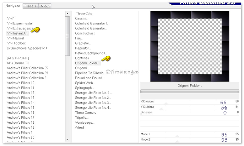Choose VM Extravaganza in category list
The image size is (244, 146).
20,28
